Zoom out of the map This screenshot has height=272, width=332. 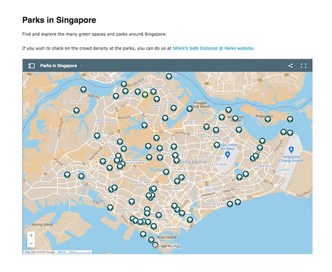click(31, 243)
